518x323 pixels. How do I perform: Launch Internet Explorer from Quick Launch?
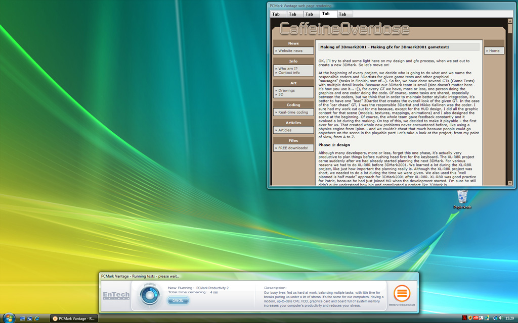(37, 318)
